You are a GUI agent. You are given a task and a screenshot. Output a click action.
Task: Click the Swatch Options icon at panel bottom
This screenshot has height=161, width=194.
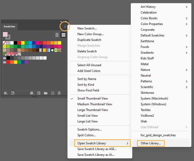pyautogui.click(x=39, y=93)
